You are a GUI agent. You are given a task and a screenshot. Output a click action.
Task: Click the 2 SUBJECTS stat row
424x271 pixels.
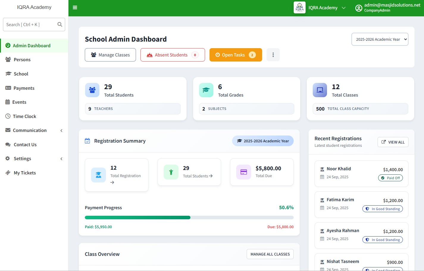pos(247,109)
